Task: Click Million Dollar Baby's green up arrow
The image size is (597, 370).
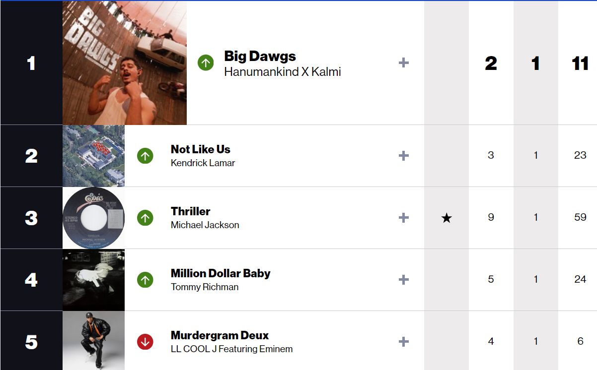Action: click(145, 280)
